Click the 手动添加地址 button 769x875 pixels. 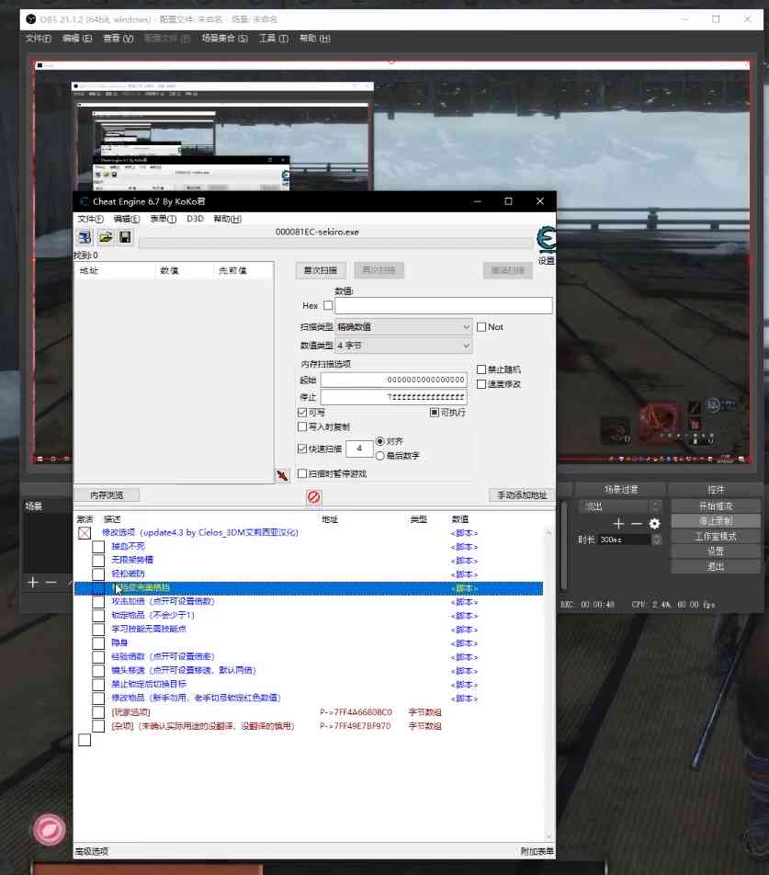click(522, 495)
